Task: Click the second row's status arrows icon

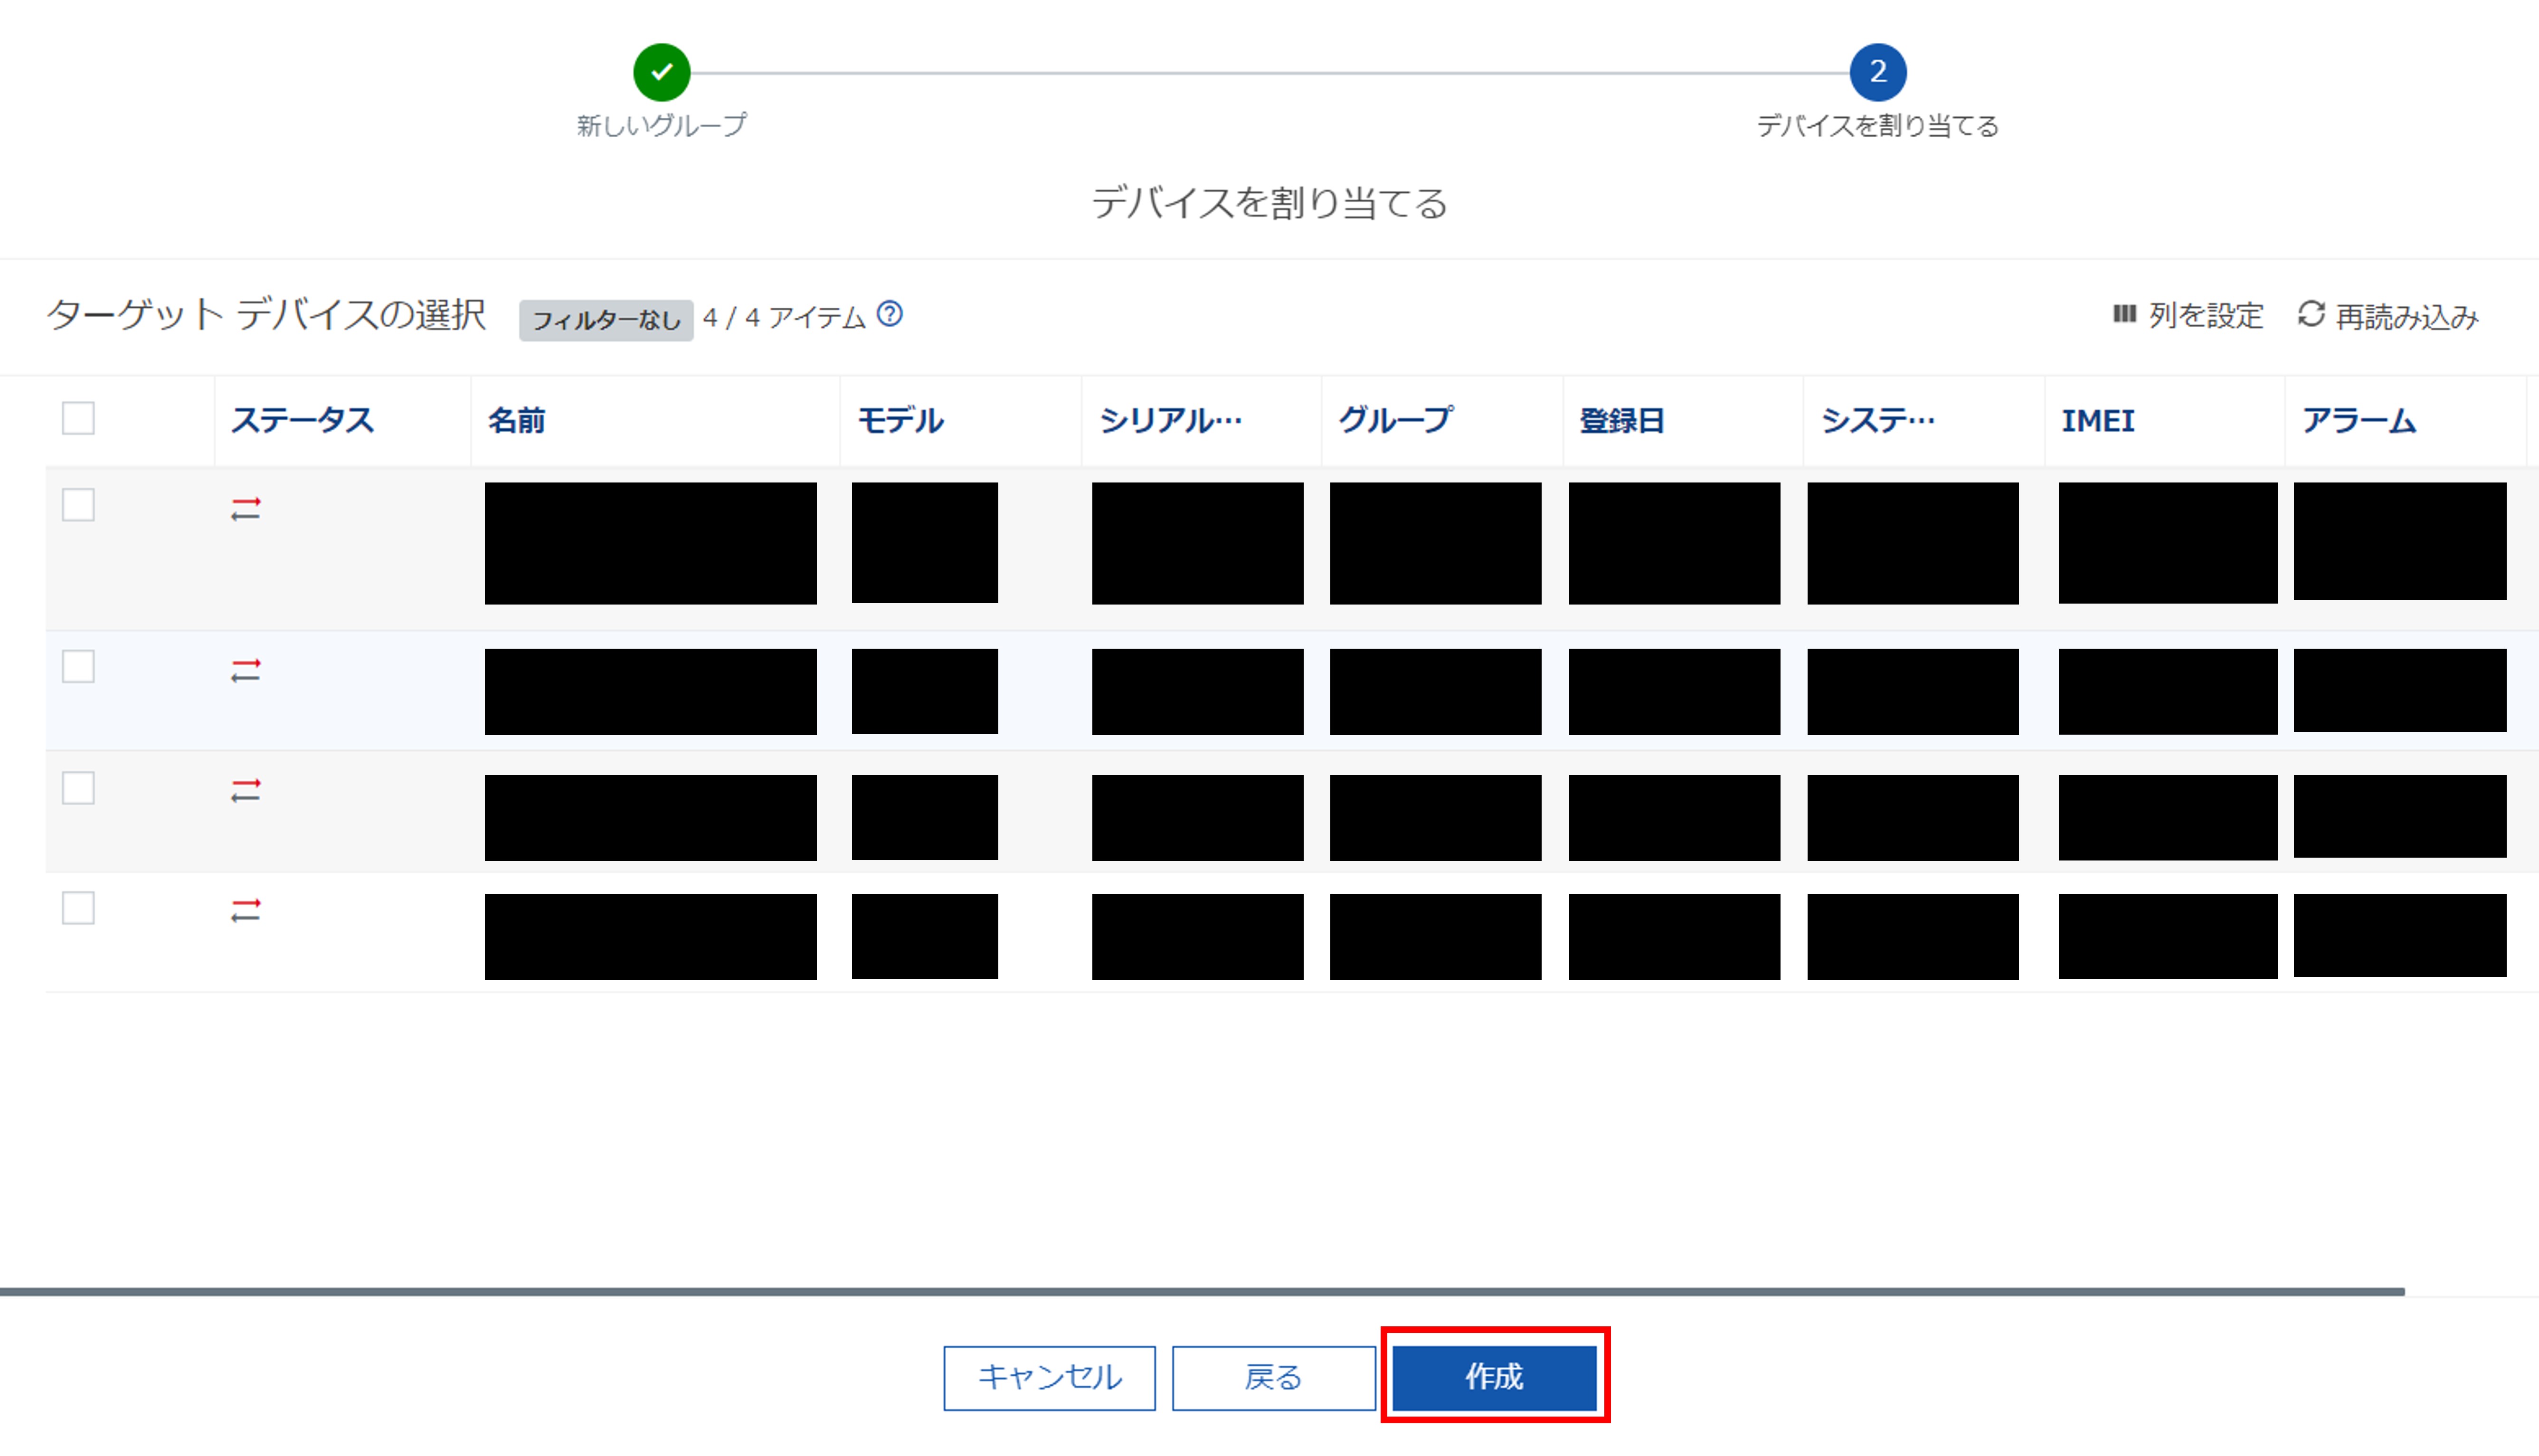Action: click(245, 670)
